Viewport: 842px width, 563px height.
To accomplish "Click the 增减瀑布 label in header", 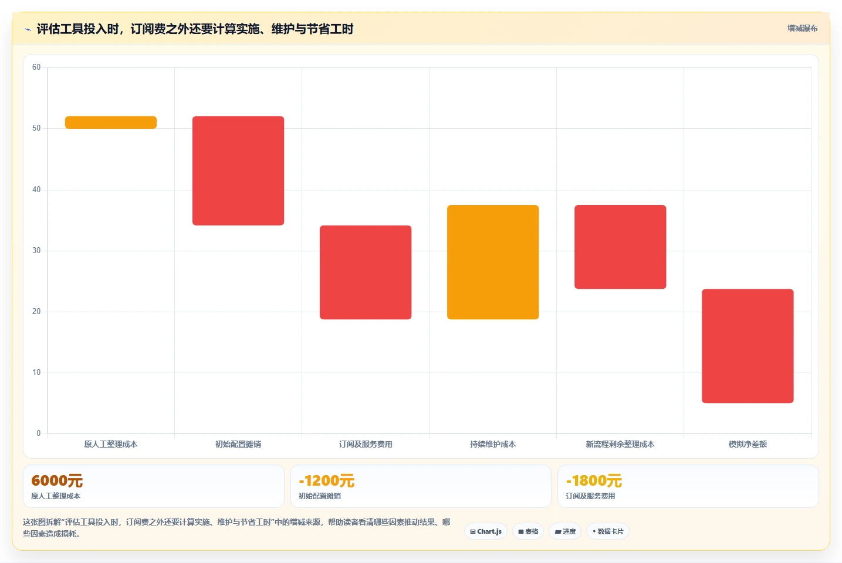I will pyautogui.click(x=802, y=28).
